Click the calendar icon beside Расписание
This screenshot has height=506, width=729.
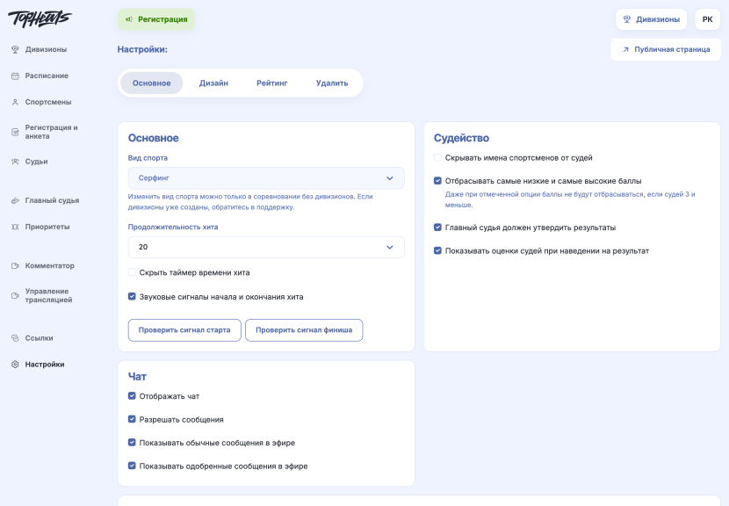pyautogui.click(x=15, y=76)
